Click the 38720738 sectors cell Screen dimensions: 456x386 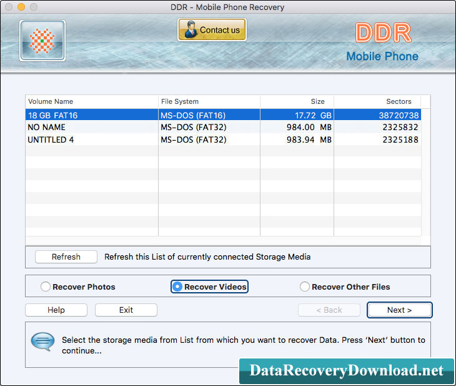pos(377,115)
